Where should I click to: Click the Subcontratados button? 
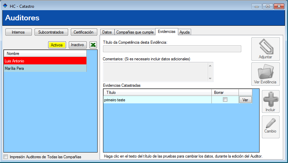pos(51,32)
